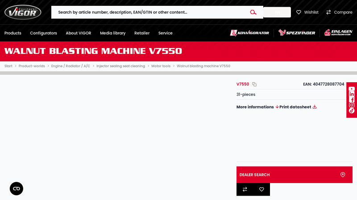Go to Motor tools breadcrumb
This screenshot has height=200, width=357.
click(x=161, y=66)
